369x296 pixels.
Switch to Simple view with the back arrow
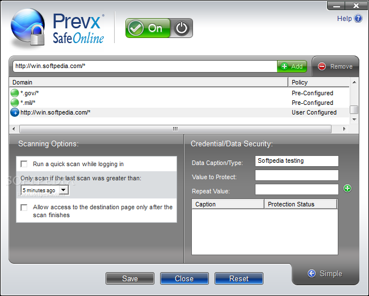[312, 273]
